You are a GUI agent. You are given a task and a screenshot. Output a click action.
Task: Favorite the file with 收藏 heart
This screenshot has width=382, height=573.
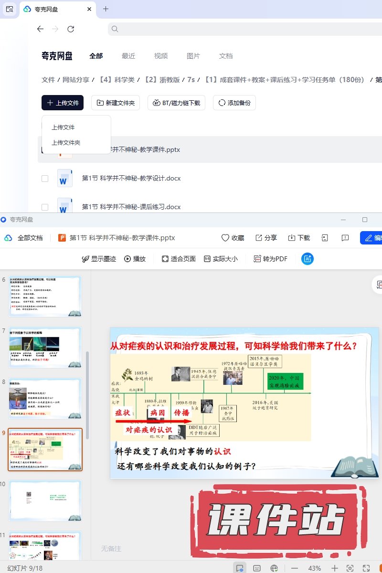233,238
